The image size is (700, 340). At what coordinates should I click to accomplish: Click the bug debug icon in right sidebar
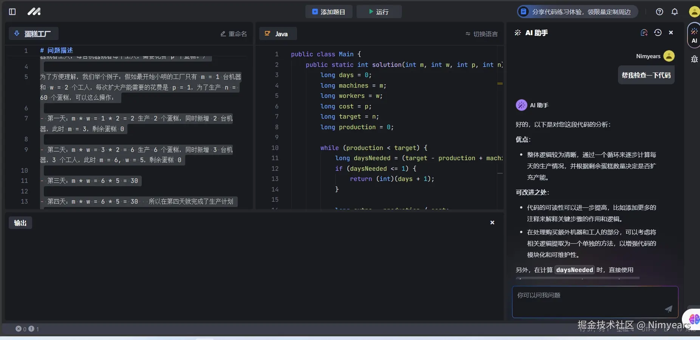point(694,59)
